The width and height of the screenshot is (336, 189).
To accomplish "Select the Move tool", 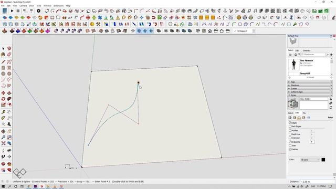I will point(3,93).
